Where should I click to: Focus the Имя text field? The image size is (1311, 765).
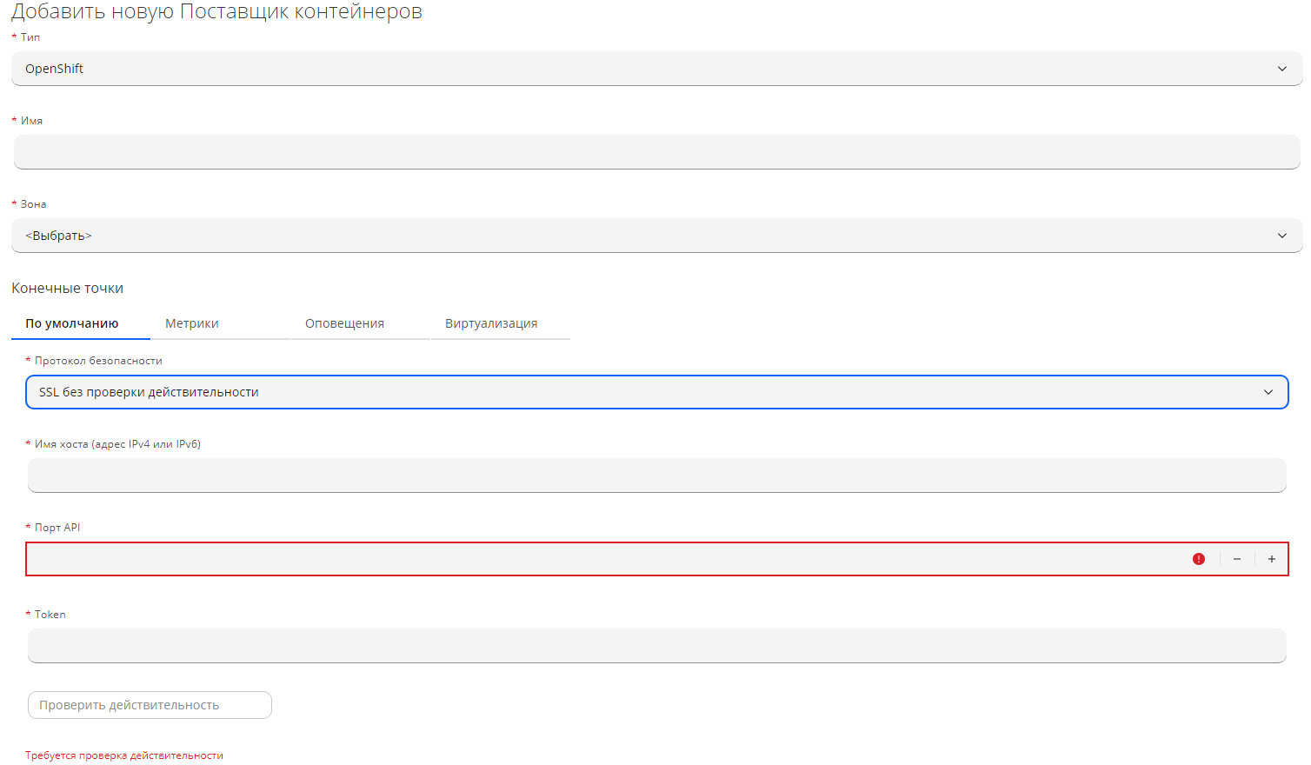(x=656, y=152)
